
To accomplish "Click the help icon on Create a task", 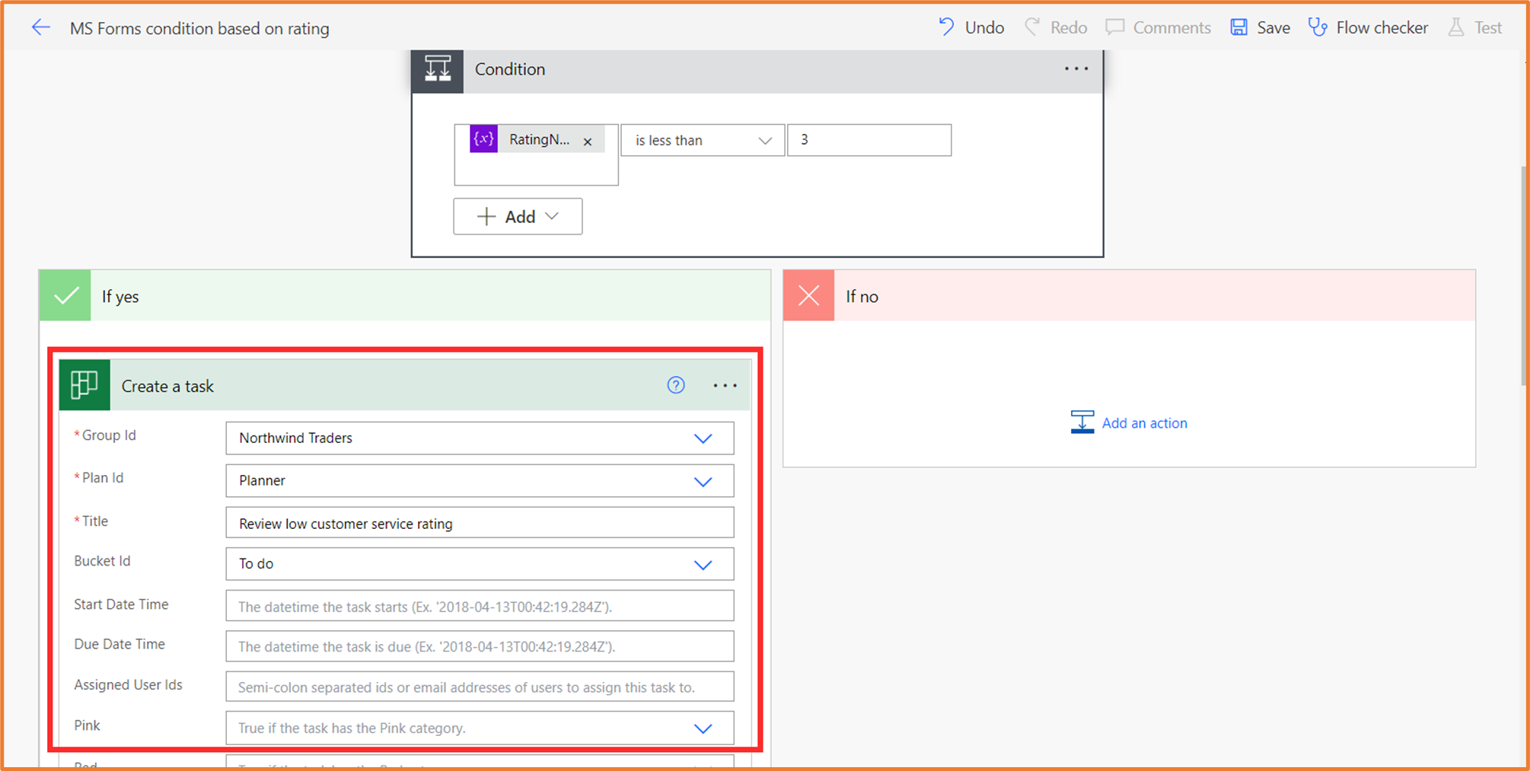I will 676,385.
